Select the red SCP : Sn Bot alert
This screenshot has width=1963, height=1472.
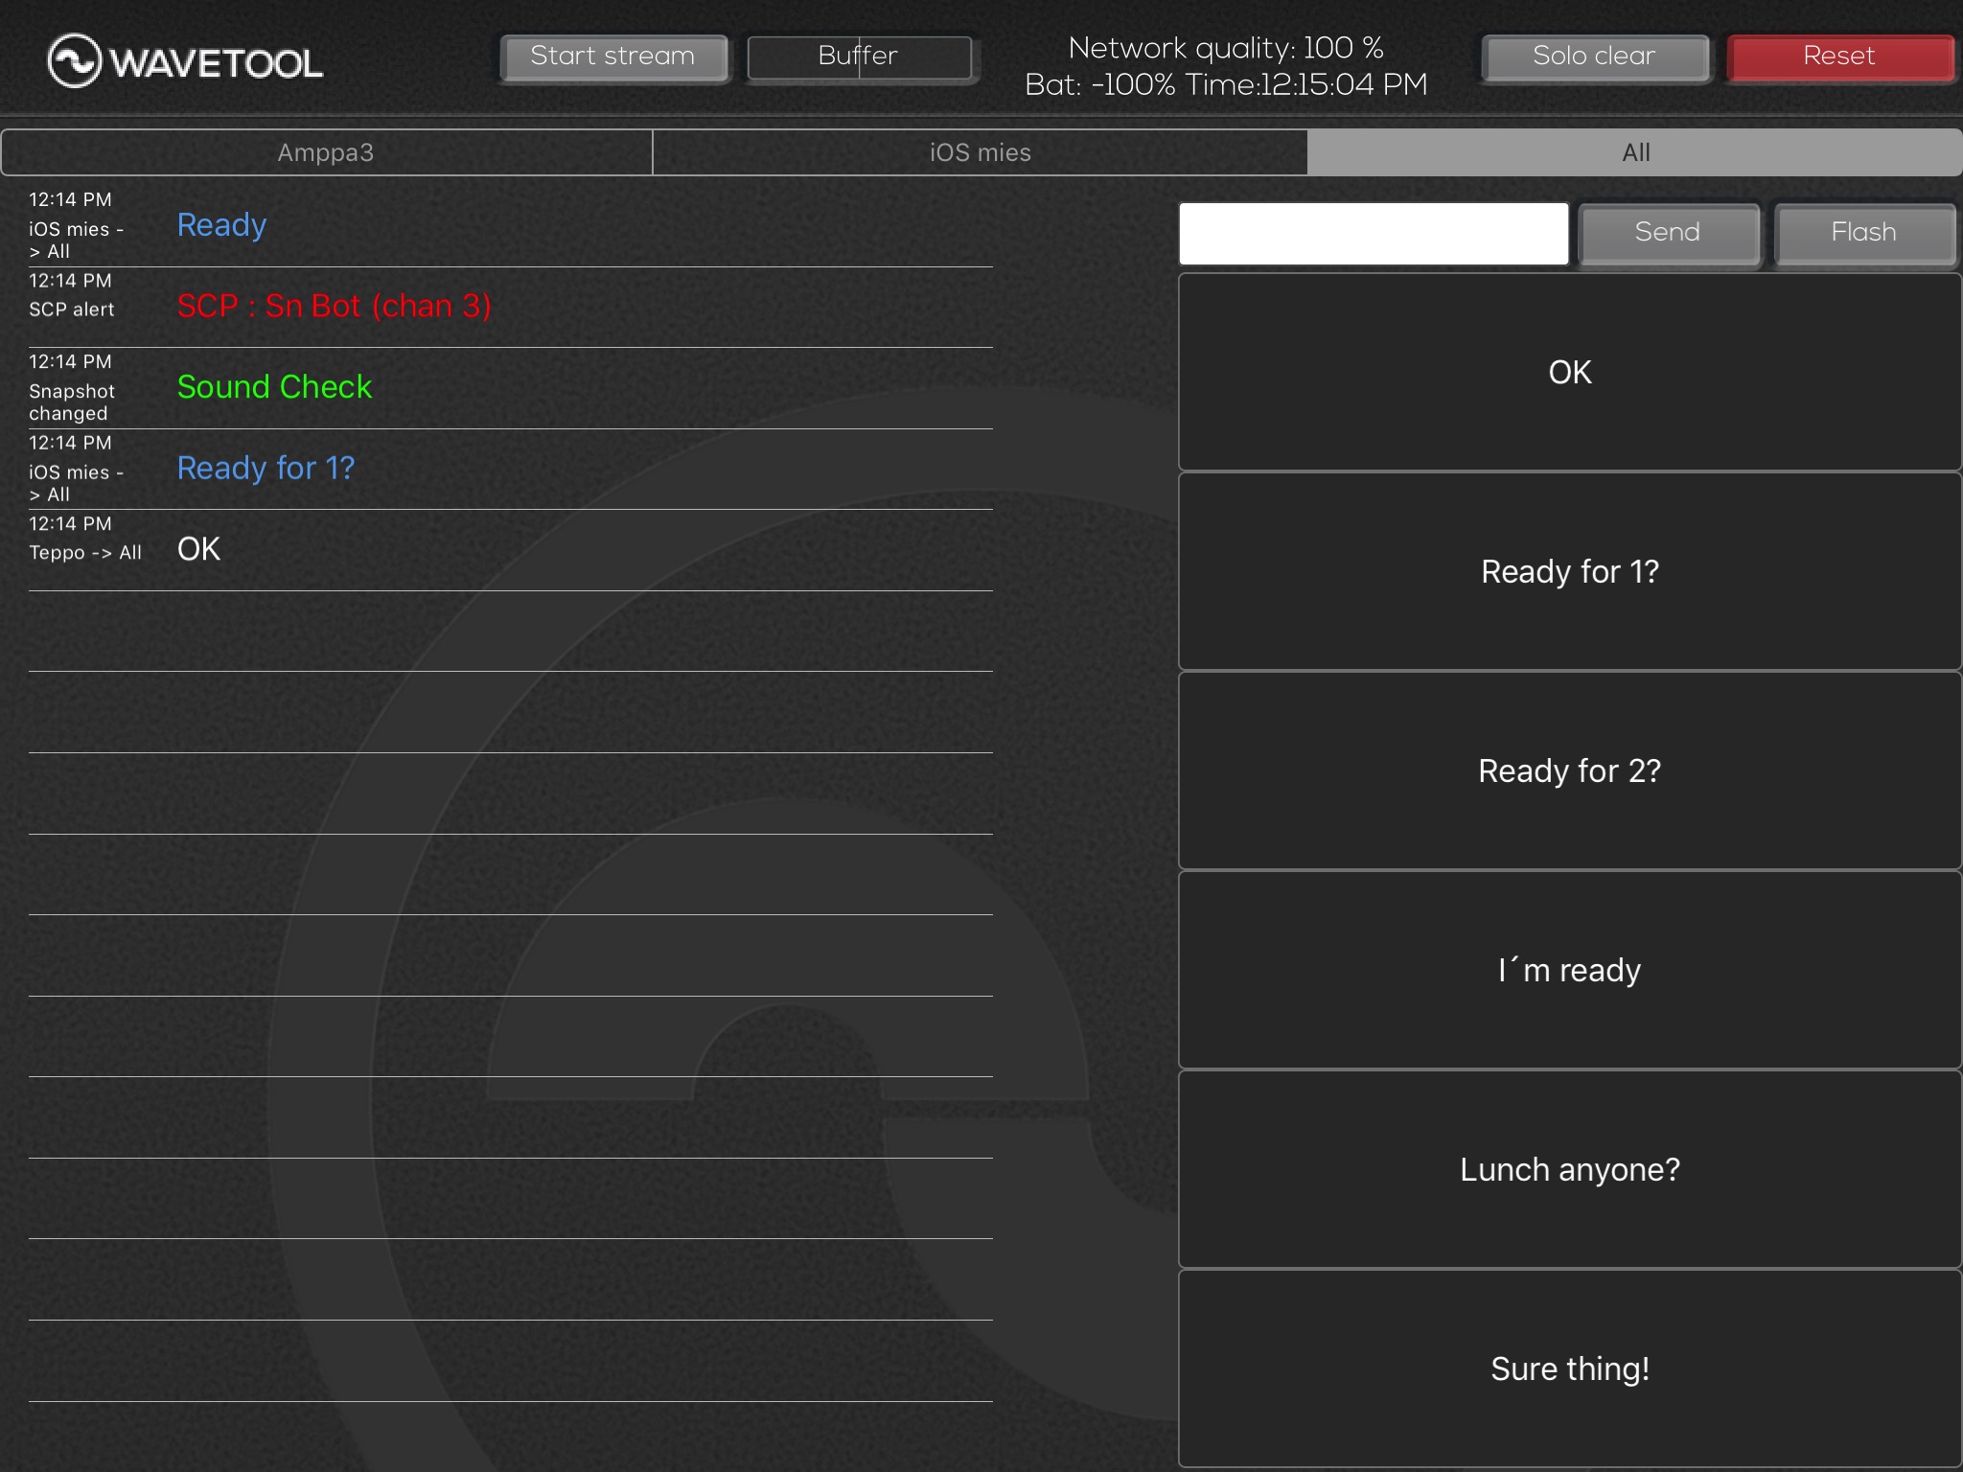point(334,306)
